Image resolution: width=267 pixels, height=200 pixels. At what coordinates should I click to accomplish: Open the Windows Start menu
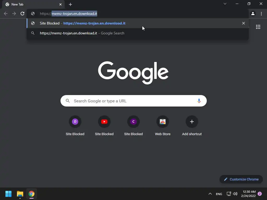(x=8, y=194)
